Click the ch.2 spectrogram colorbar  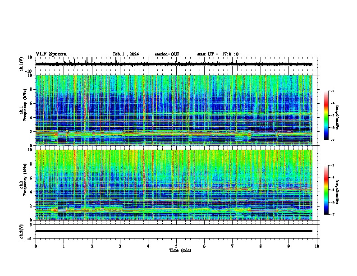click(326, 190)
